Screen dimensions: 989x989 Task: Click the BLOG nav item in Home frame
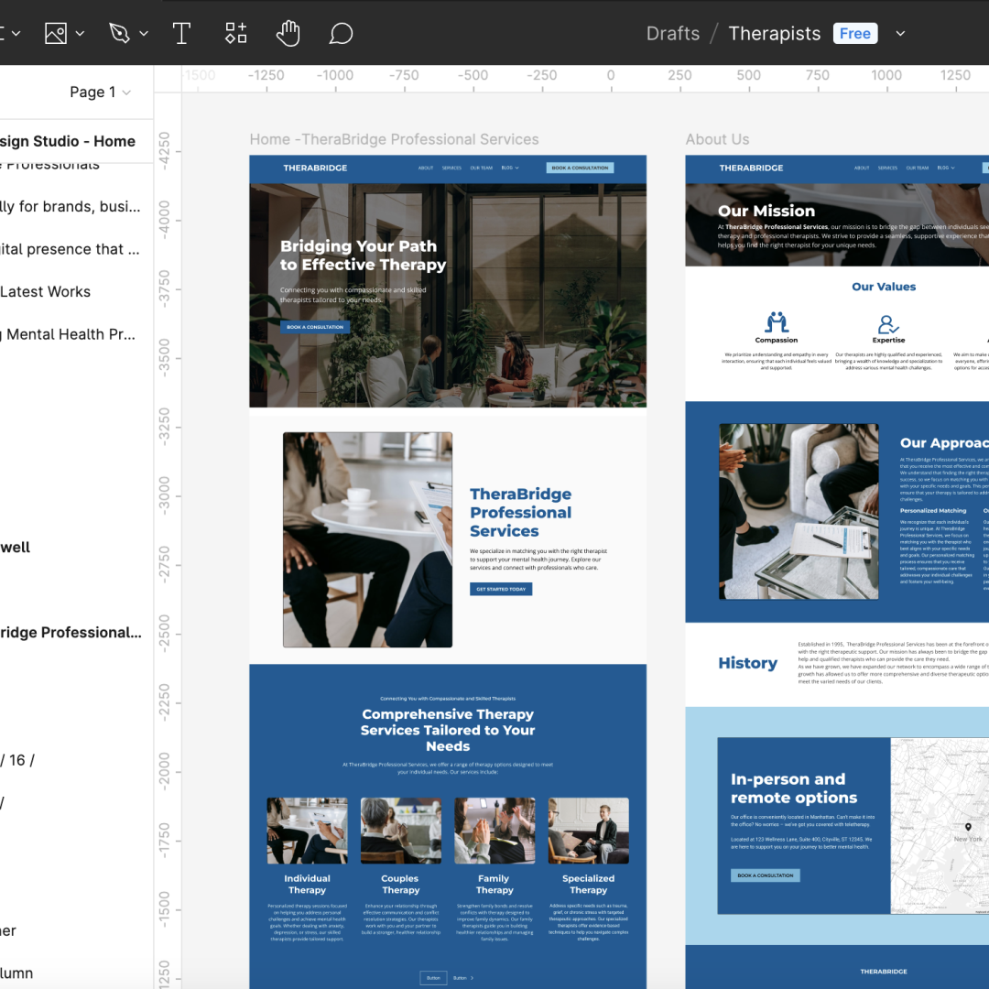pyautogui.click(x=510, y=168)
